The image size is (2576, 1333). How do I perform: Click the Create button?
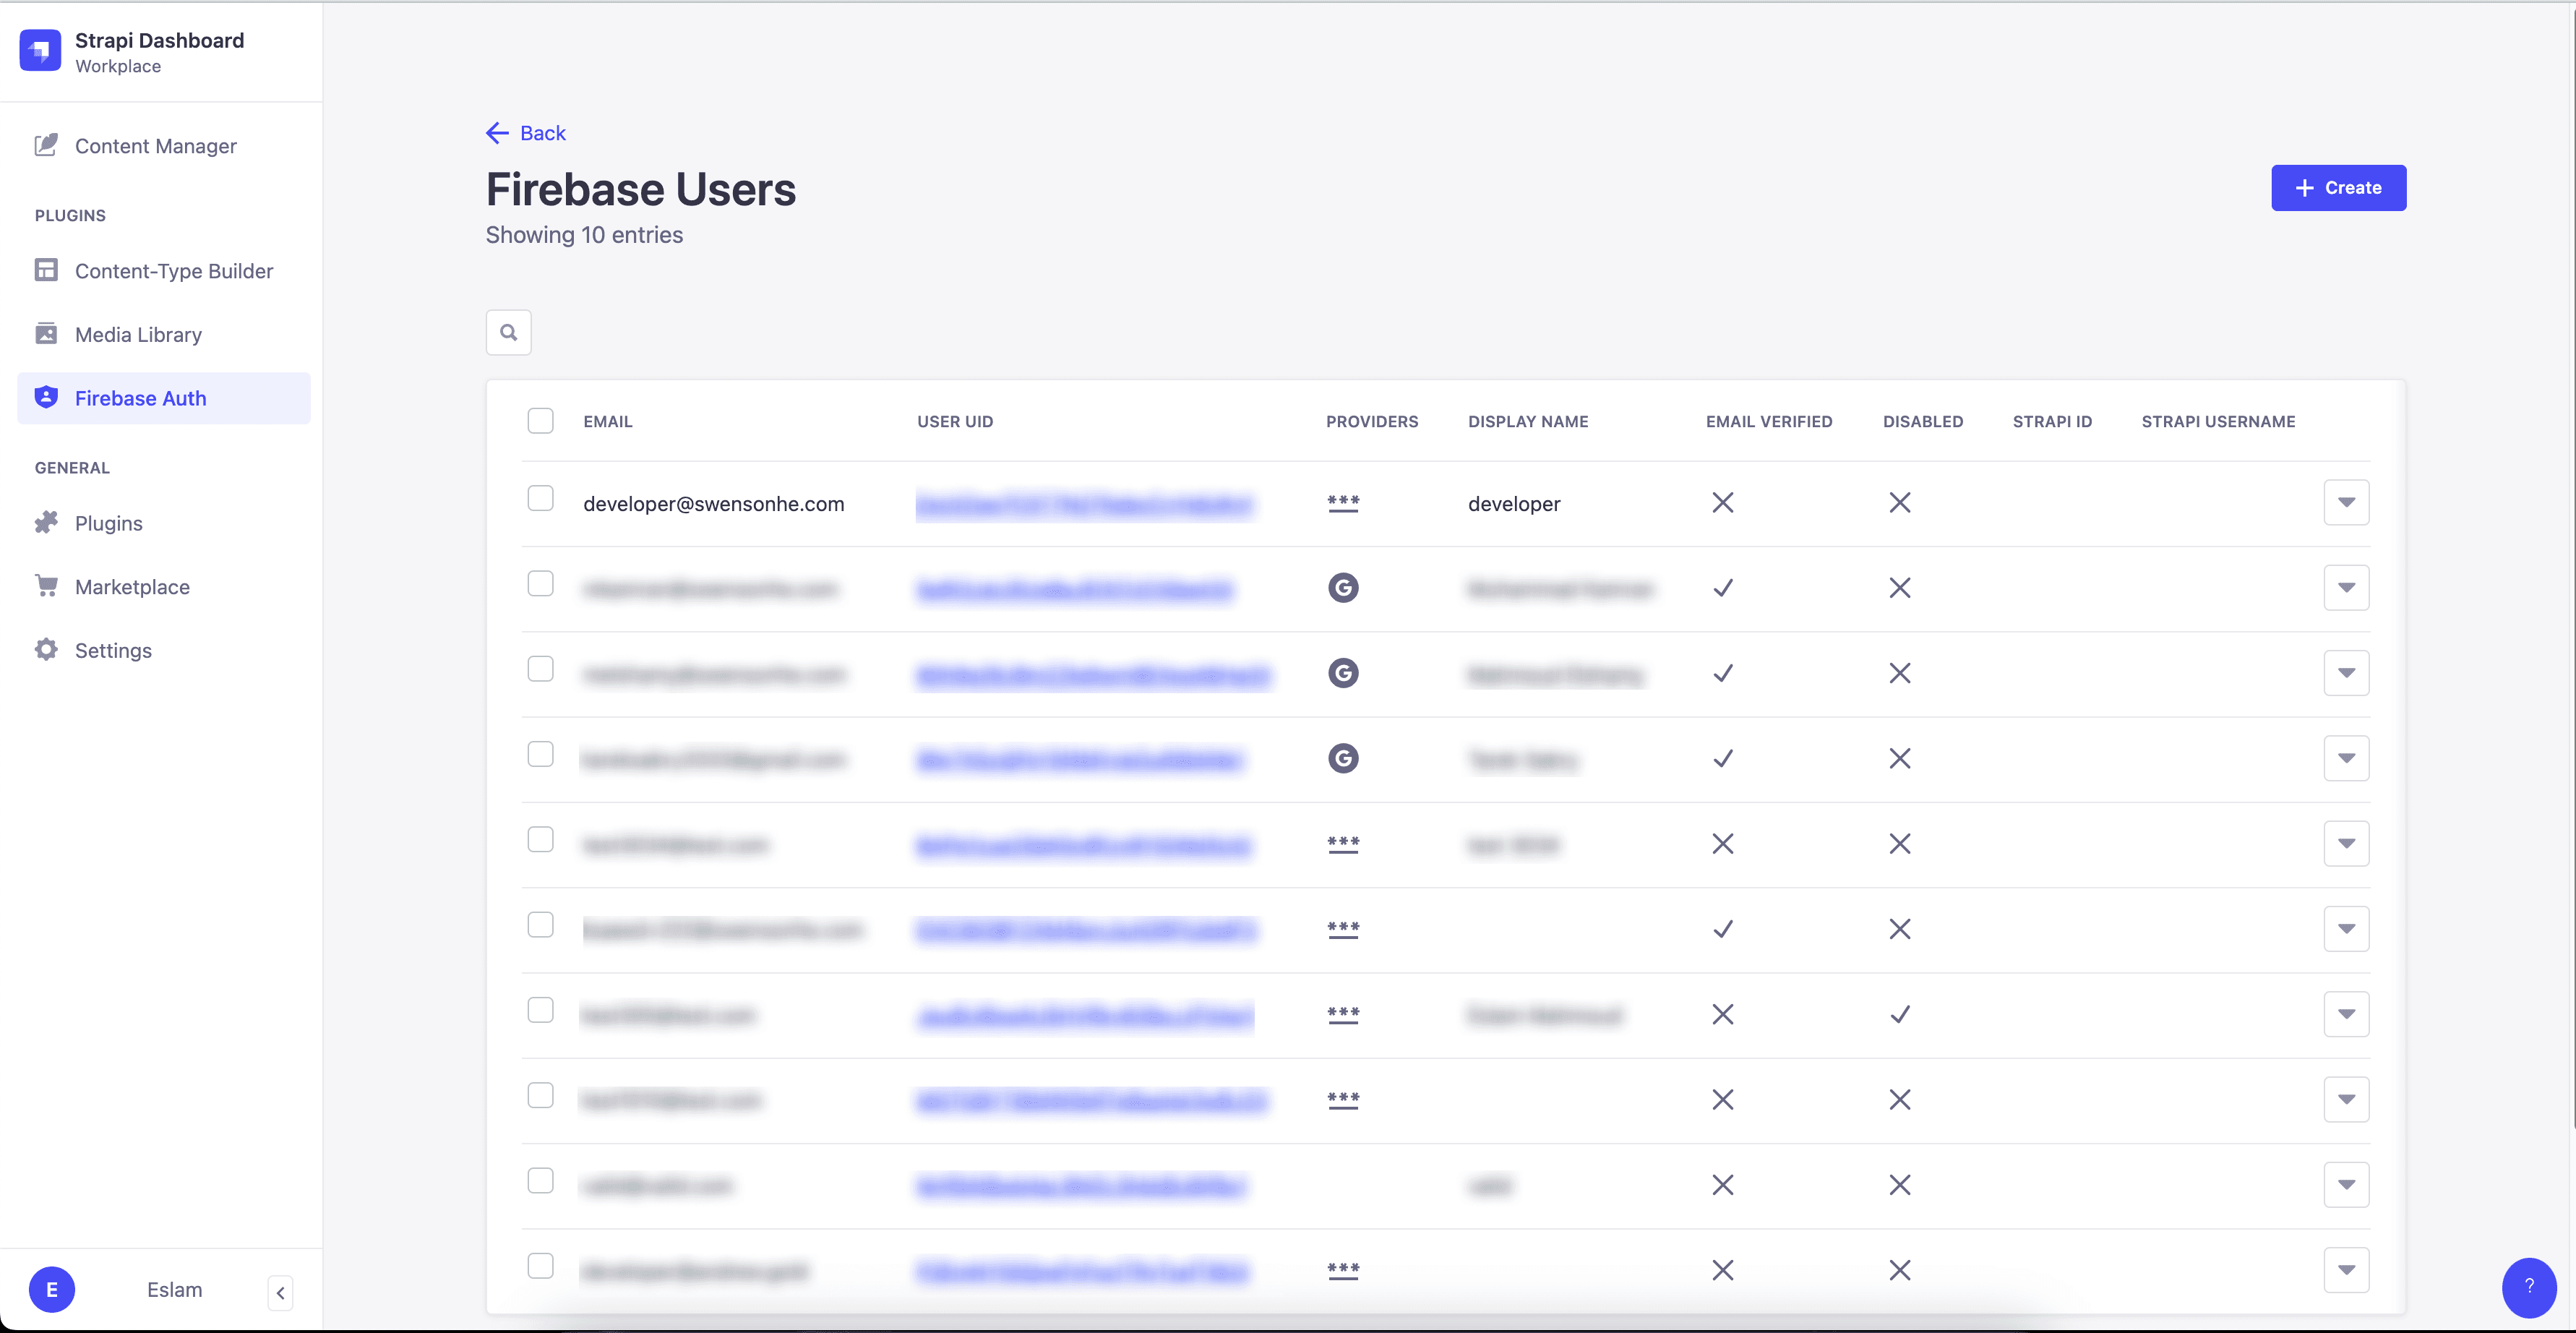[2338, 188]
